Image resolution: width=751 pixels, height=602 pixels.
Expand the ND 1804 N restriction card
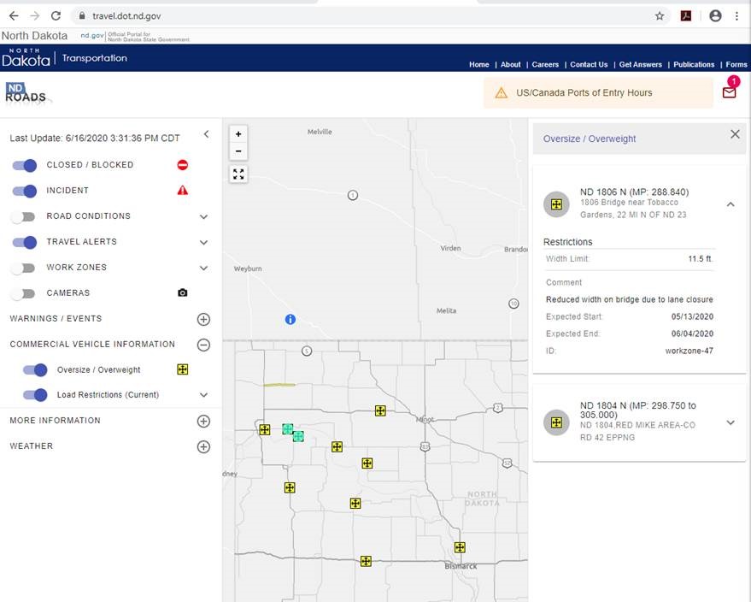tap(730, 422)
